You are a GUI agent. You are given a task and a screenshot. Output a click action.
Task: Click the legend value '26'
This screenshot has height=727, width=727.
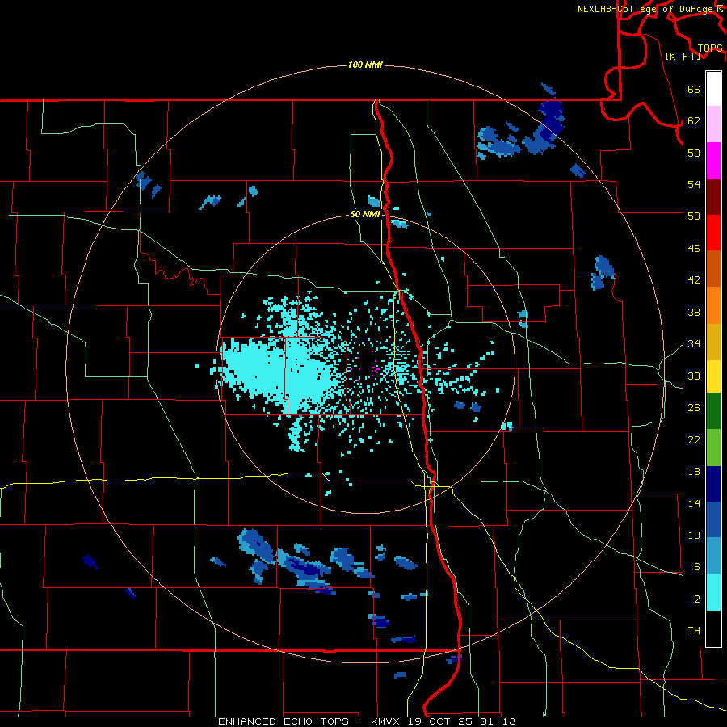click(694, 408)
